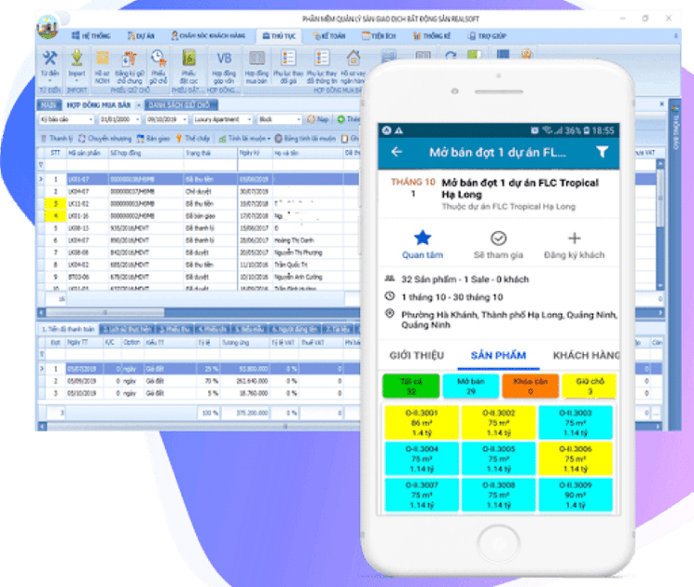Filter by green Tất cả 32 button
Screen dimensions: 694x587
pyautogui.click(x=411, y=385)
